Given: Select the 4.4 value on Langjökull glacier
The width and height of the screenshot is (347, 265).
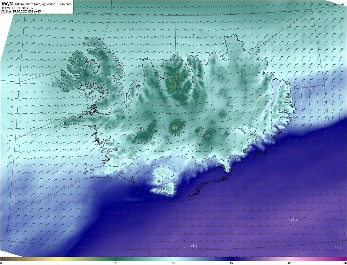Looking at the screenshot, I should (x=141, y=130).
